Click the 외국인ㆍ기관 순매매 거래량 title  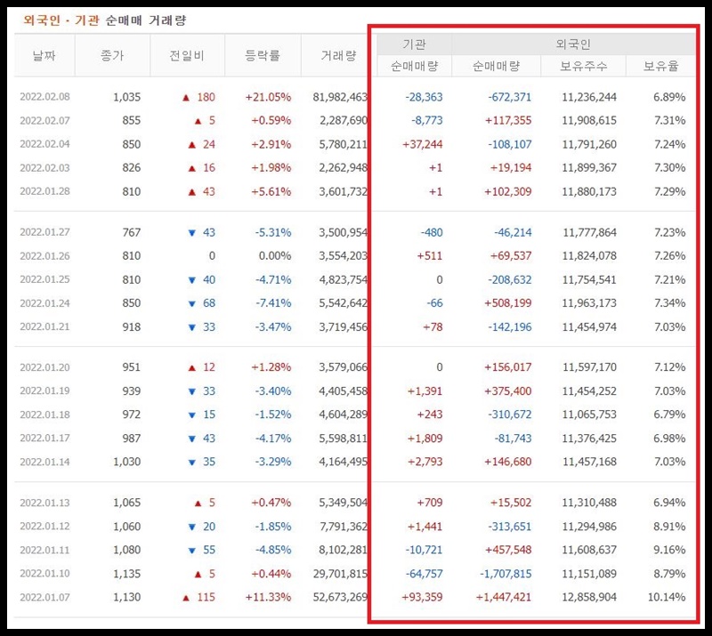(105, 20)
